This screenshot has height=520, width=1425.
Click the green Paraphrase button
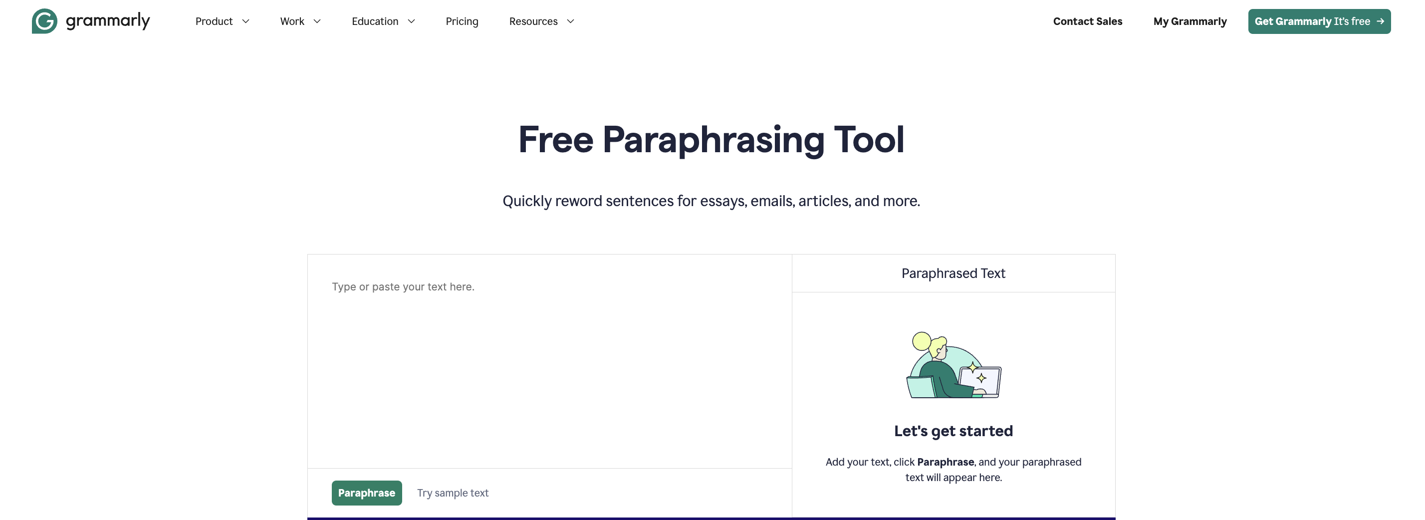[367, 493]
